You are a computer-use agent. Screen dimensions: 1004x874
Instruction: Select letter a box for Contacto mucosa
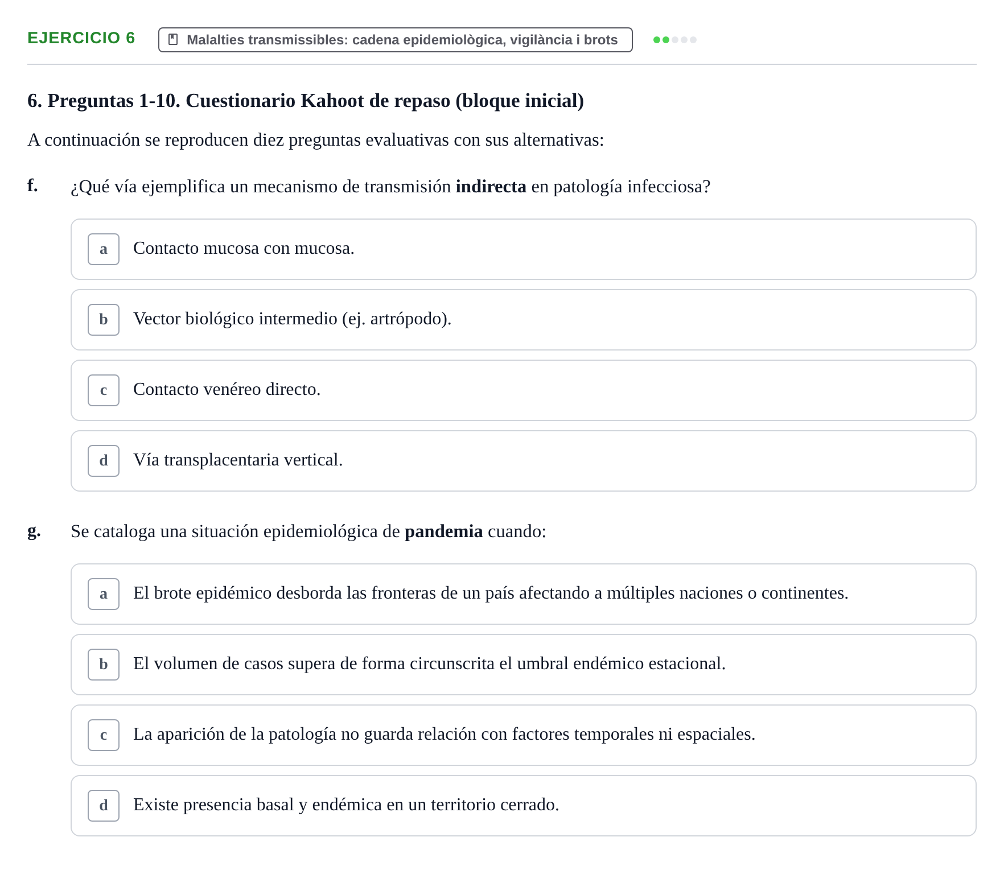[104, 249]
